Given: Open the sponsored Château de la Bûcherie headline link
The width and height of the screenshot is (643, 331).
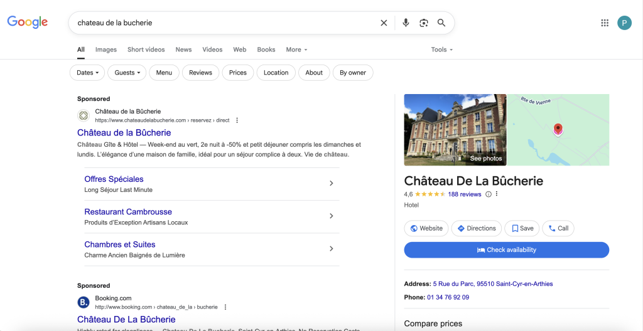Looking at the screenshot, I should (124, 133).
